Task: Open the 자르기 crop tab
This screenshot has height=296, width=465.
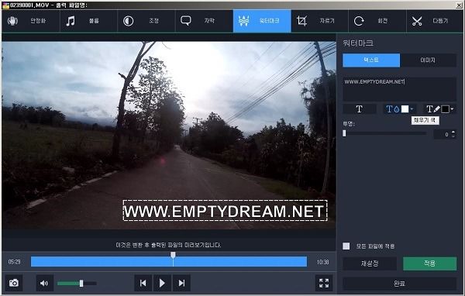Action: click(x=319, y=21)
